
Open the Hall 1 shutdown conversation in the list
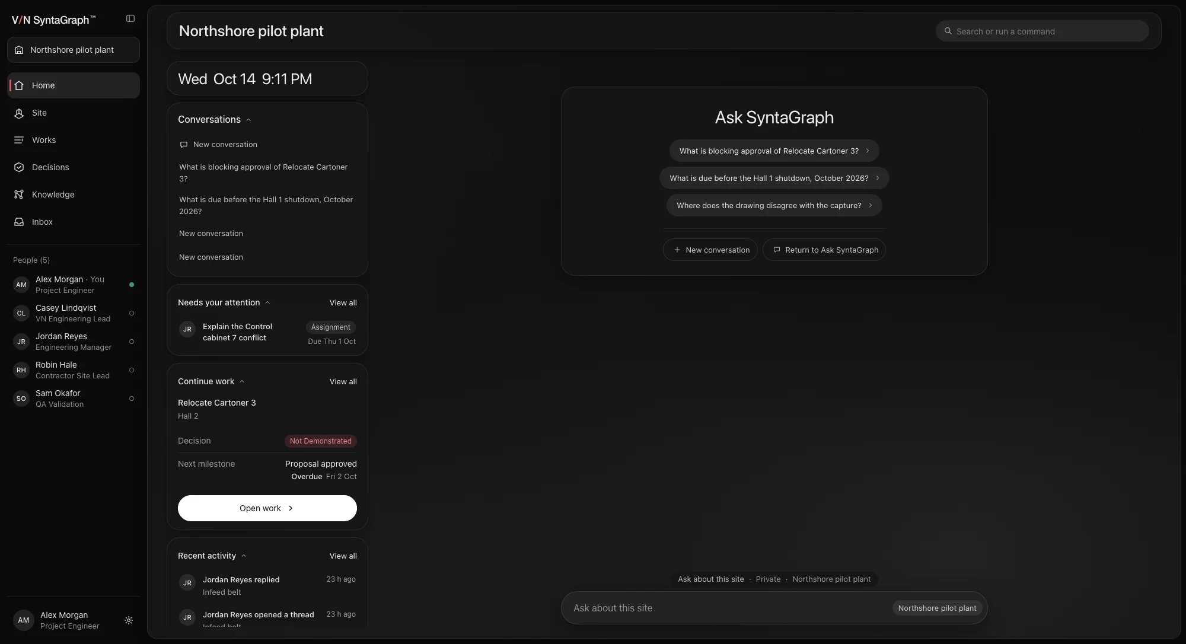(267, 205)
